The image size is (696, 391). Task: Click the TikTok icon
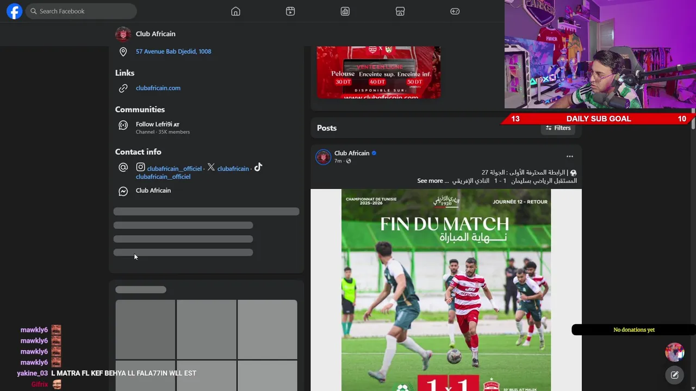(258, 167)
